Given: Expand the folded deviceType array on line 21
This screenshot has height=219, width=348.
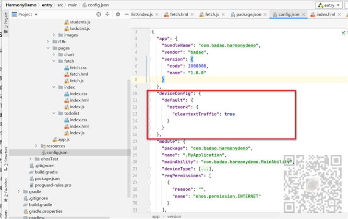Looking at the screenshot, I should click(205, 169).
